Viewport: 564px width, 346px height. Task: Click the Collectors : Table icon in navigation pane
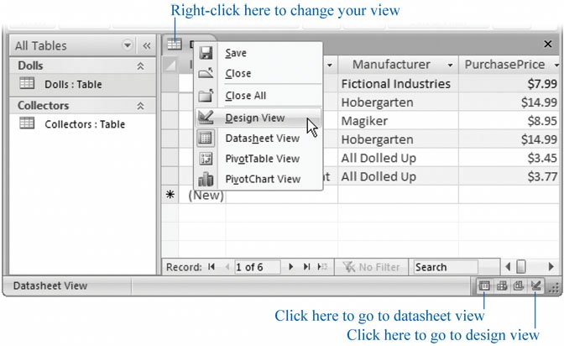coord(27,123)
